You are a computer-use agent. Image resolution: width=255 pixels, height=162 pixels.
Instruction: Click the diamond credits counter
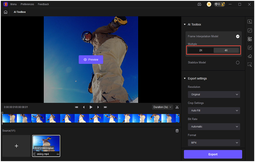[217, 4]
